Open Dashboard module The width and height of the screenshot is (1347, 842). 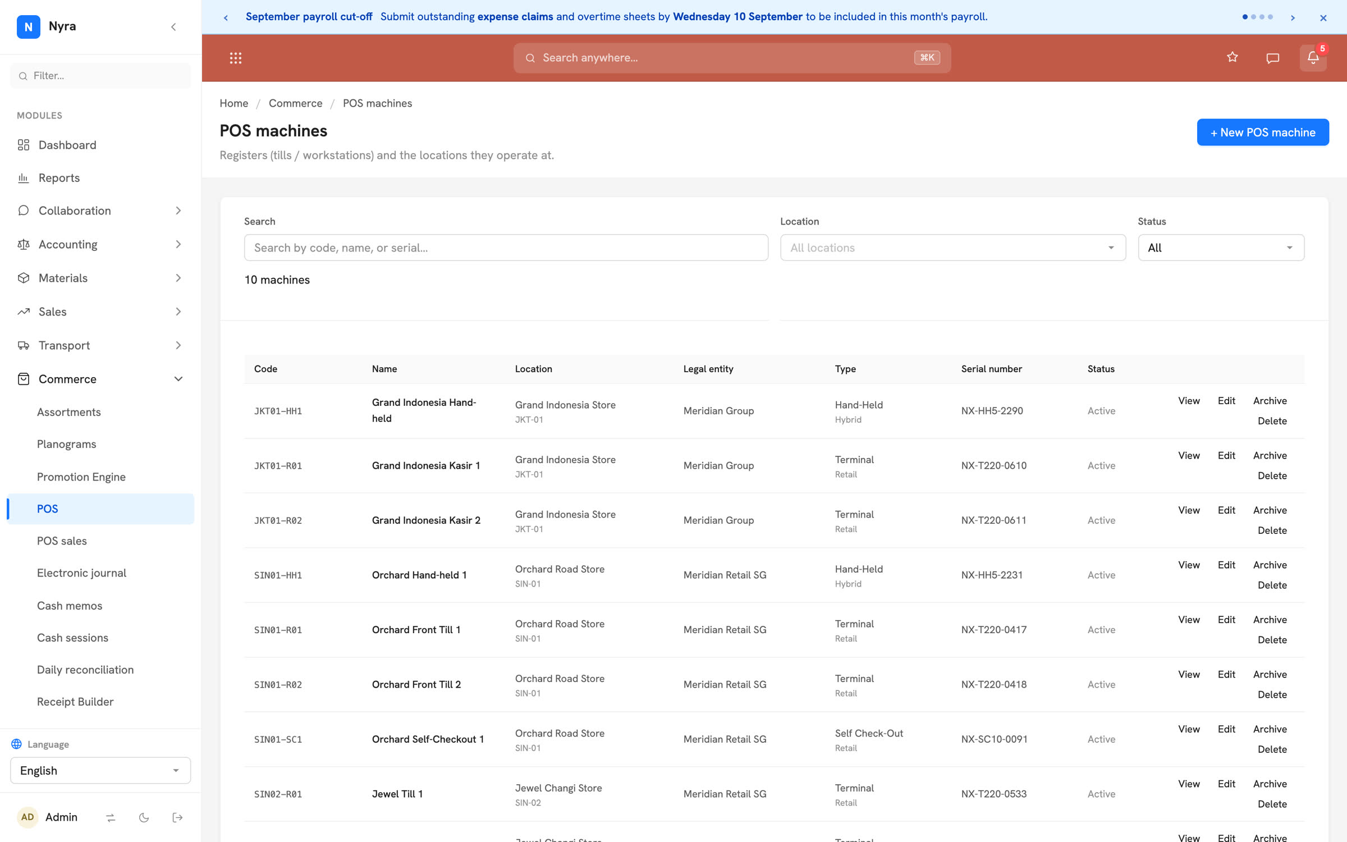coord(100,145)
